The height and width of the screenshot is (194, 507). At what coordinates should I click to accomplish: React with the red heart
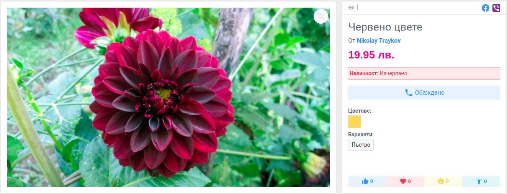[405, 181]
